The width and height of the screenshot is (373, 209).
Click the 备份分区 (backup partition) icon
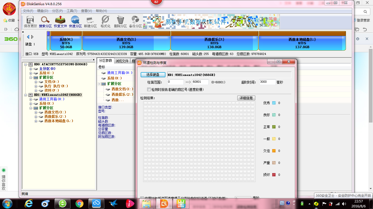135,22
